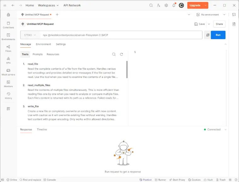Click the Share button
Screen dimensions: 239x182
(219, 24)
